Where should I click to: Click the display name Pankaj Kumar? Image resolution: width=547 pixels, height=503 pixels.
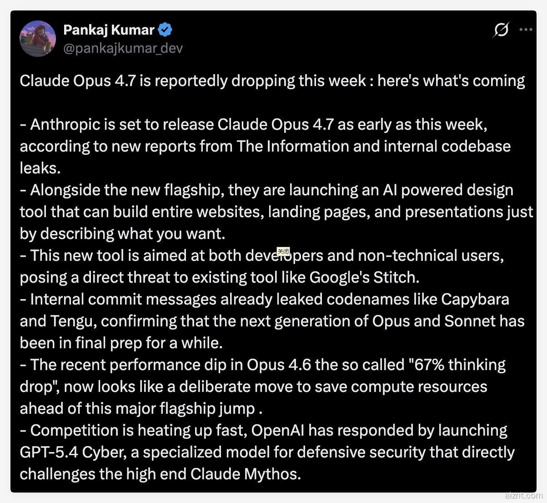109,30
